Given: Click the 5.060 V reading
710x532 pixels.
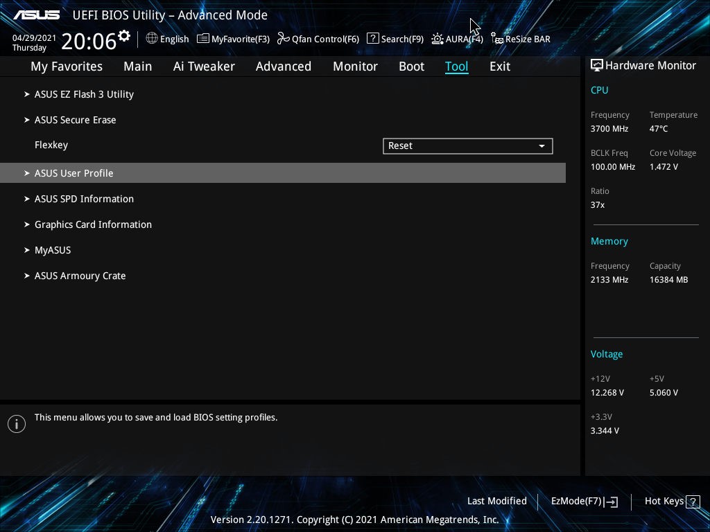Looking at the screenshot, I should click(x=664, y=393).
